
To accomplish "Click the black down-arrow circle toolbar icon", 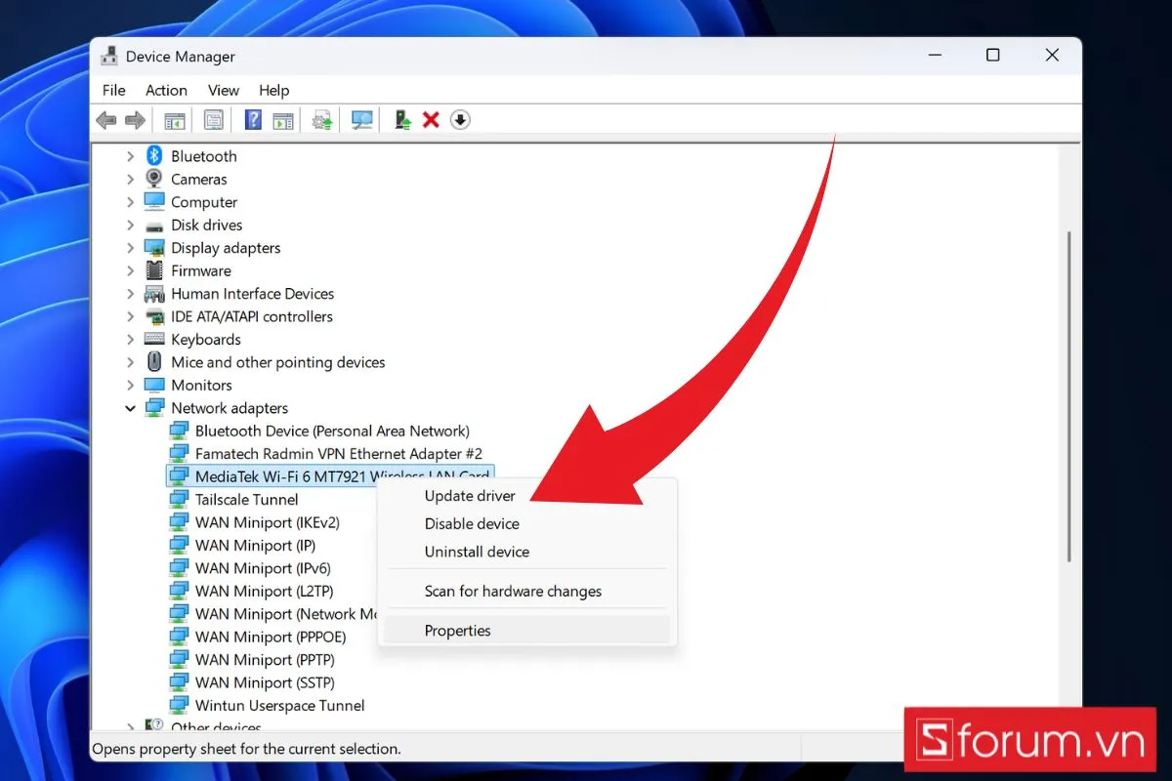I will (460, 120).
